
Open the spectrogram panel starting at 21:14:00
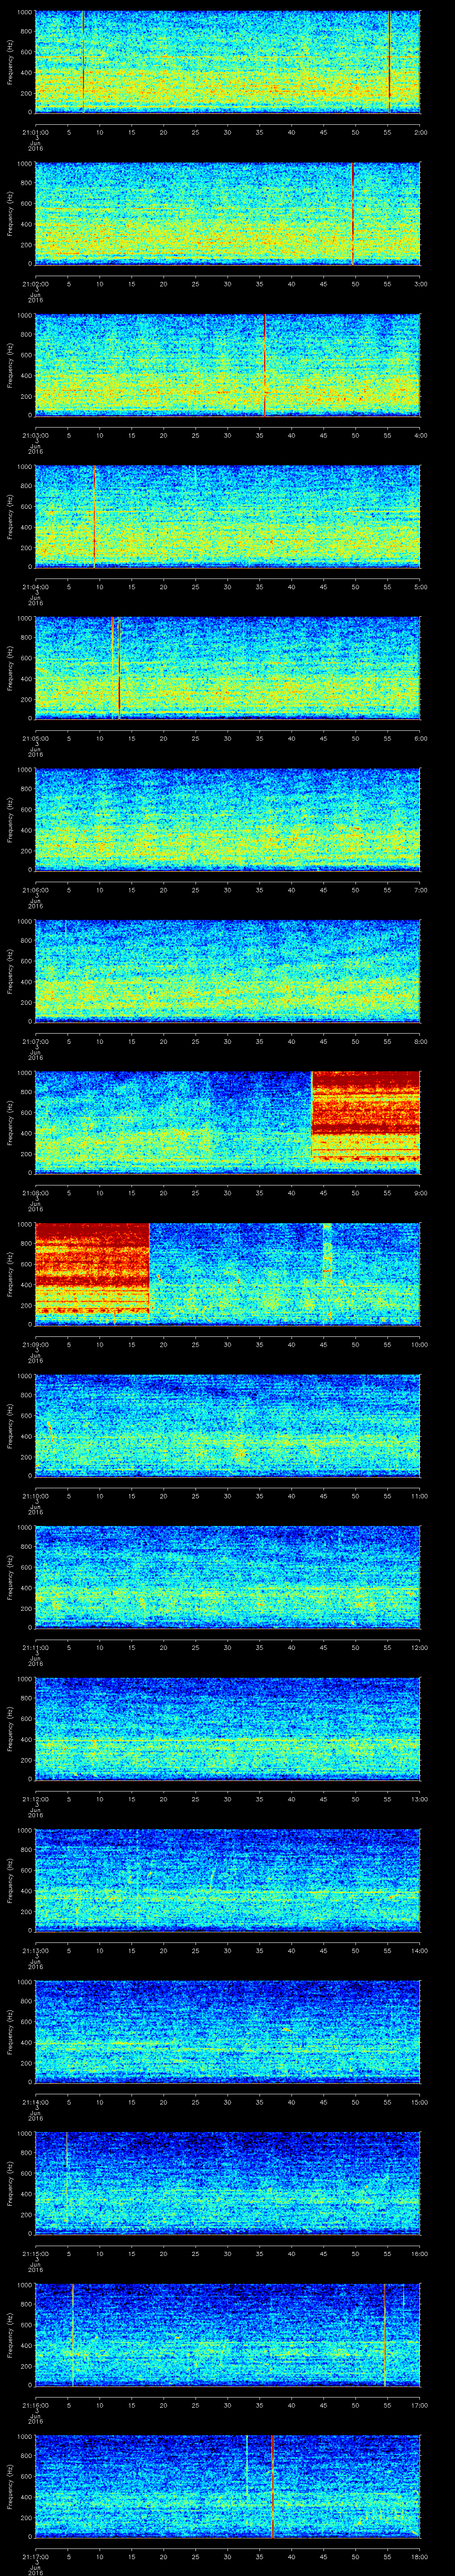(227, 2032)
